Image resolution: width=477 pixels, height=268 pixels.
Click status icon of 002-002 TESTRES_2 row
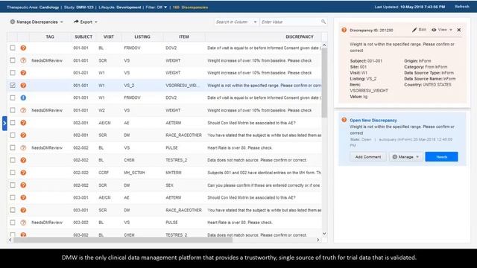tap(23, 160)
